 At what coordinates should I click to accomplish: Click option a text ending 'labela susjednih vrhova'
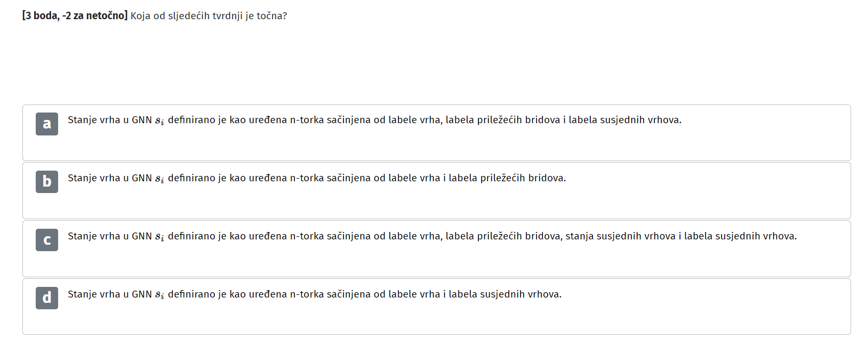click(x=374, y=120)
